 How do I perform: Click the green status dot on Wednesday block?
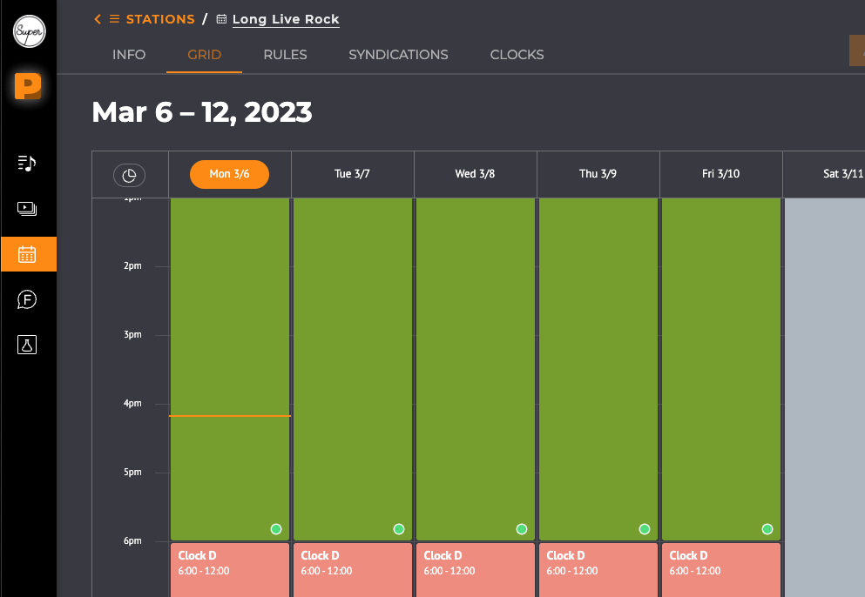coord(521,529)
